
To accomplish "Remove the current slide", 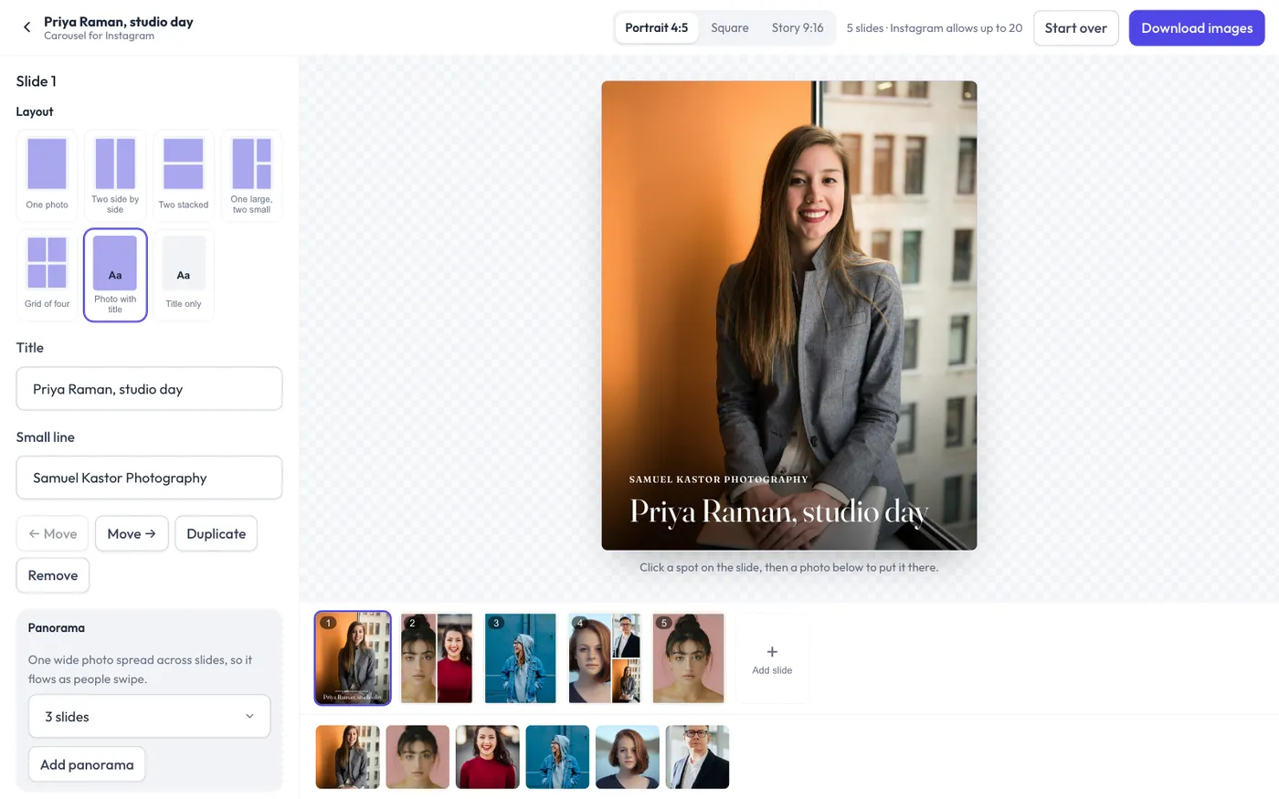I will tap(53, 575).
